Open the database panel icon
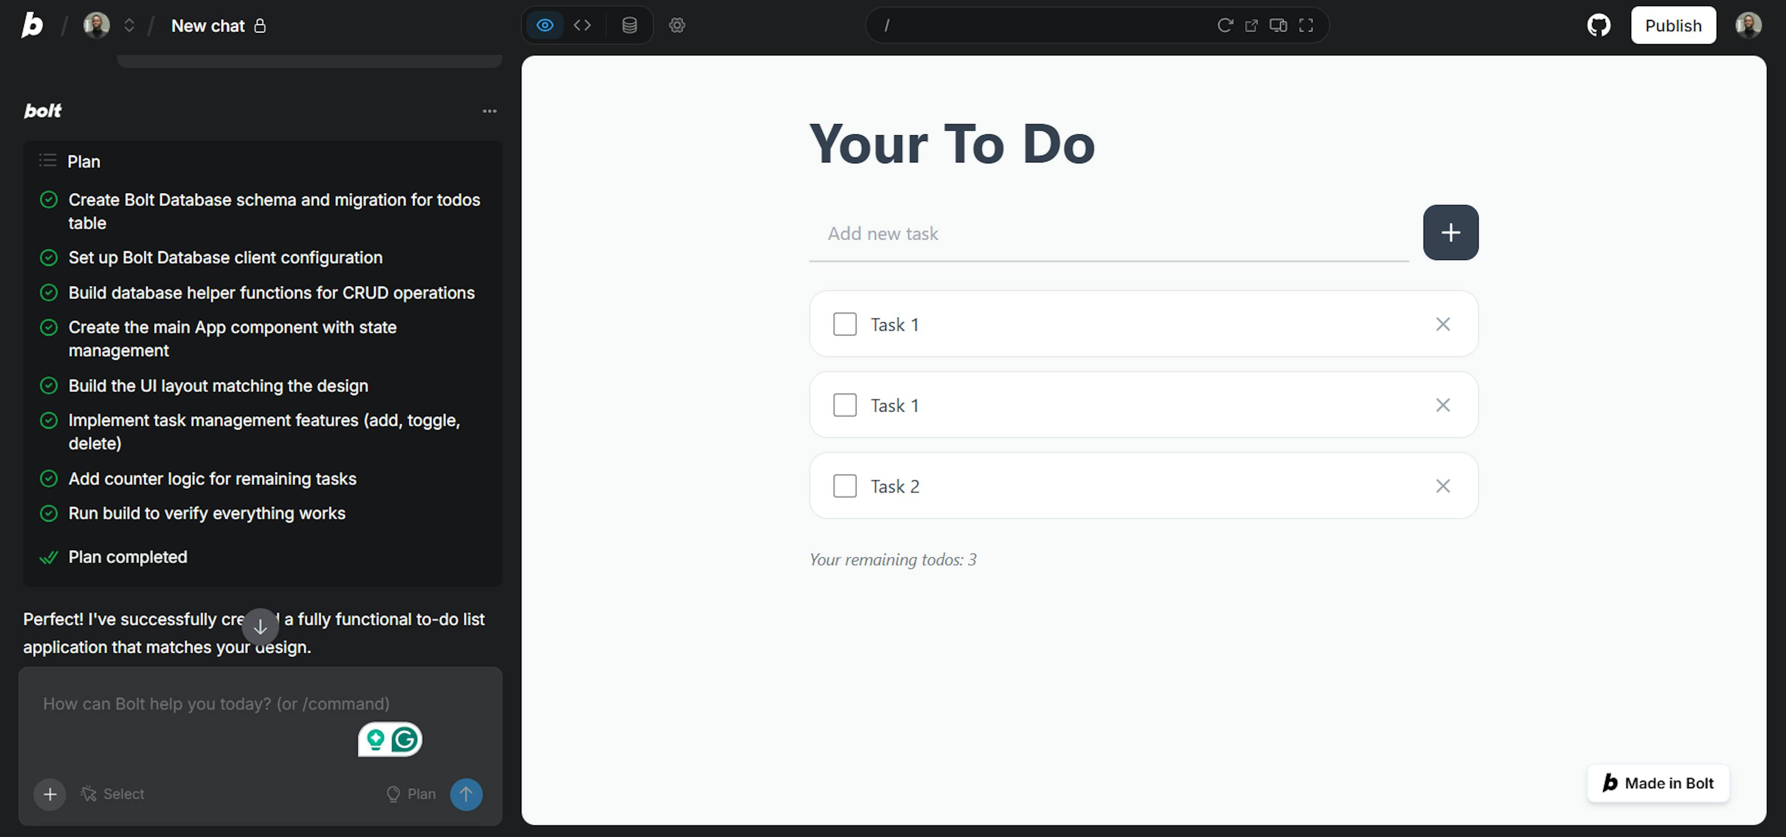Viewport: 1786px width, 837px height. point(629,26)
